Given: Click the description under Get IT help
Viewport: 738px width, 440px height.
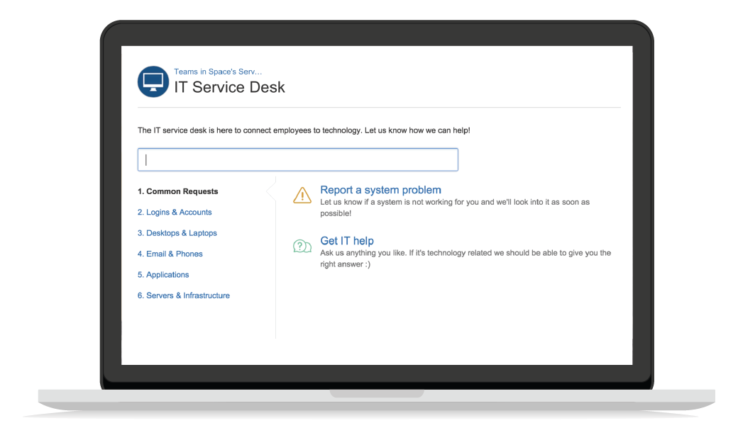Looking at the screenshot, I should click(465, 259).
